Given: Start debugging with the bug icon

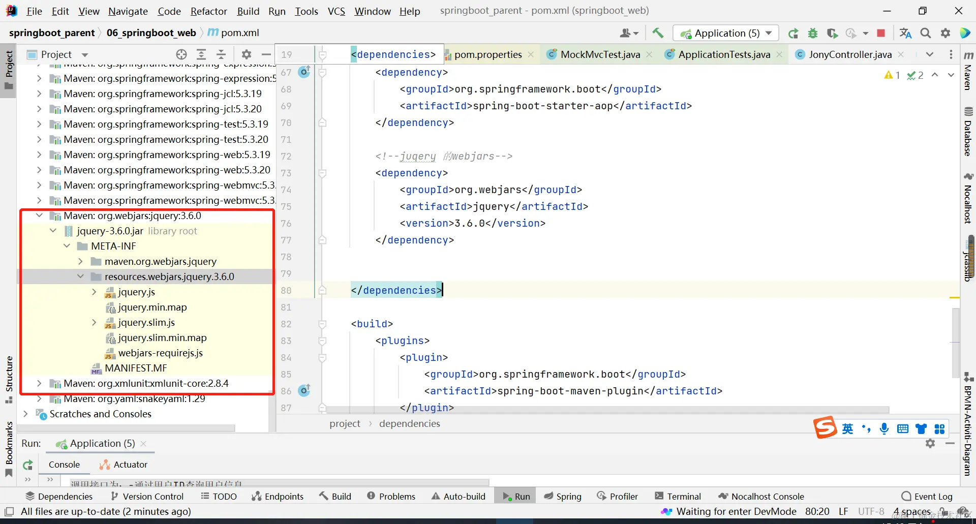Looking at the screenshot, I should (x=813, y=34).
